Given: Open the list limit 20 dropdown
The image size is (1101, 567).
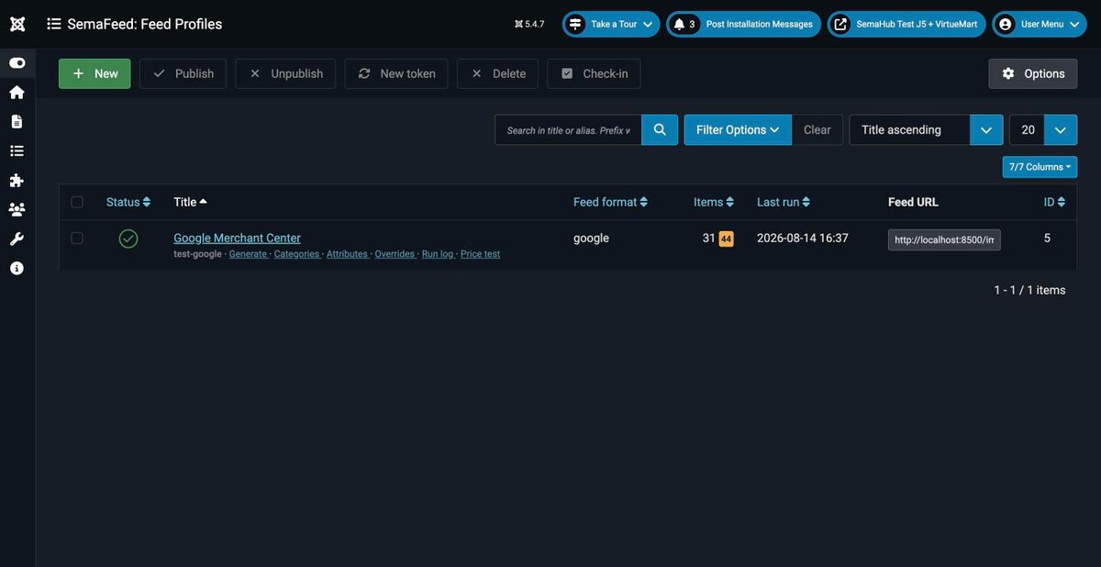Looking at the screenshot, I should [x=1043, y=130].
